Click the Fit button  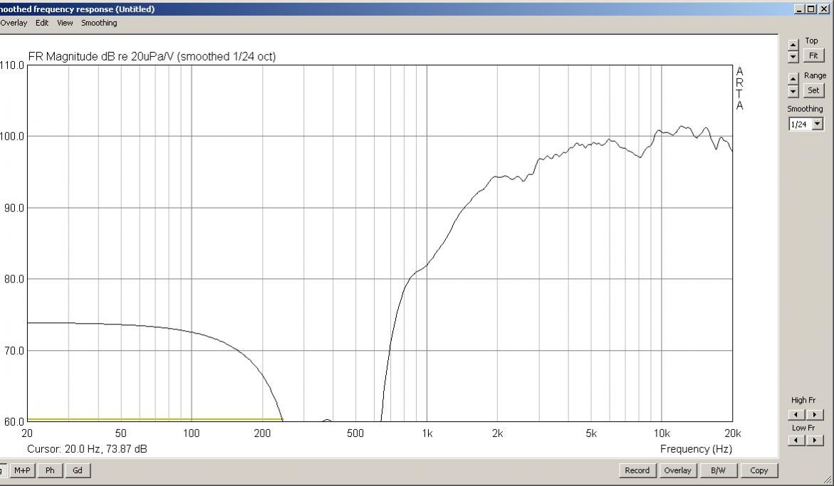[x=813, y=56]
